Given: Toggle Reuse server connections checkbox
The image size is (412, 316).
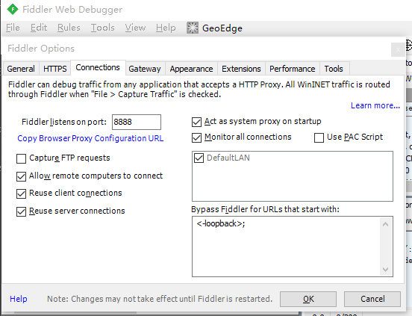Looking at the screenshot, I should pyautogui.click(x=21, y=211).
